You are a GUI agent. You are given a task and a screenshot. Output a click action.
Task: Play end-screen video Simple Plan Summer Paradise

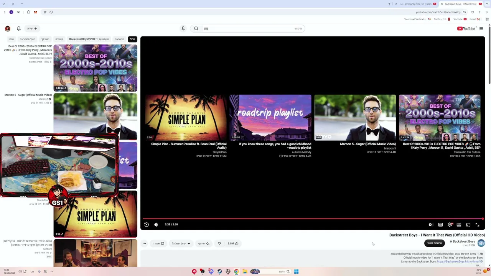[186, 118]
